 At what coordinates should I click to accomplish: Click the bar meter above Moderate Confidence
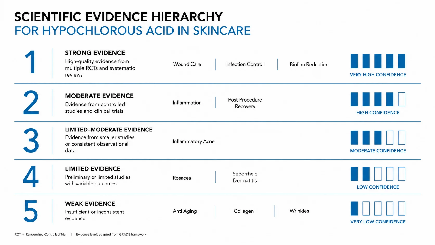point(378,137)
